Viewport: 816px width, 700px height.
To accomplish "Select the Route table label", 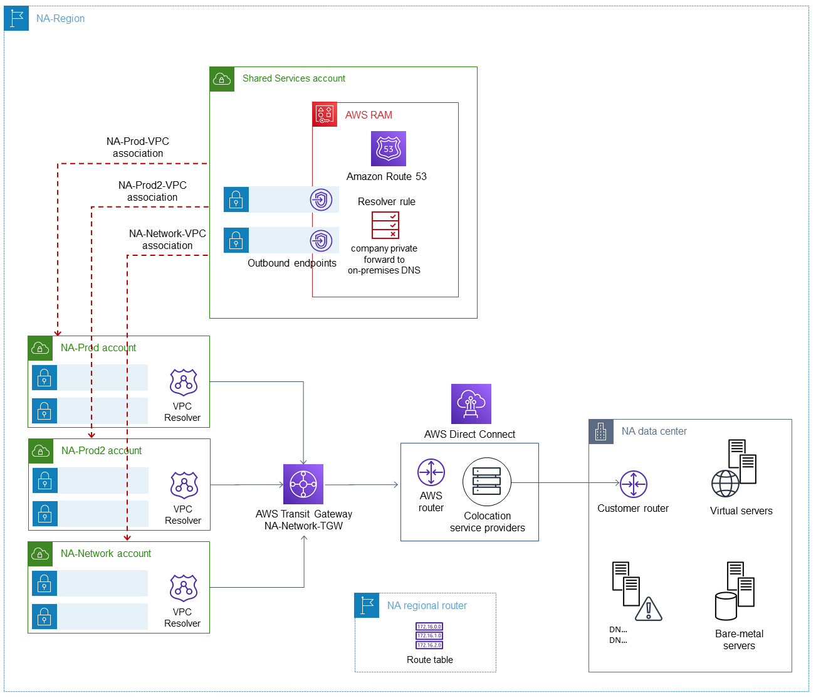I will (430, 660).
